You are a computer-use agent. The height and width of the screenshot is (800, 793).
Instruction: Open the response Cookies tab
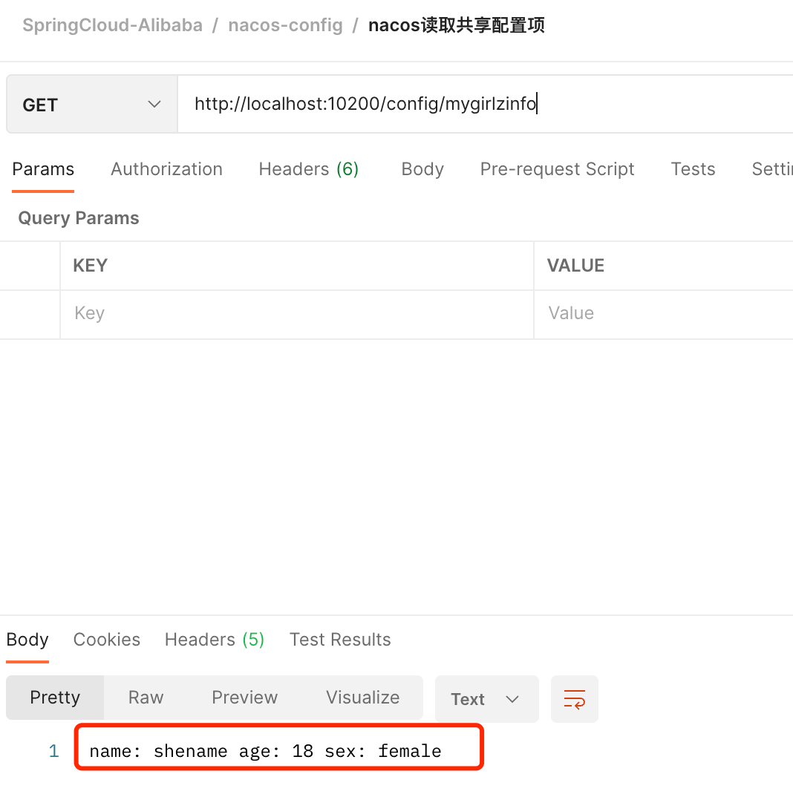[x=106, y=640]
